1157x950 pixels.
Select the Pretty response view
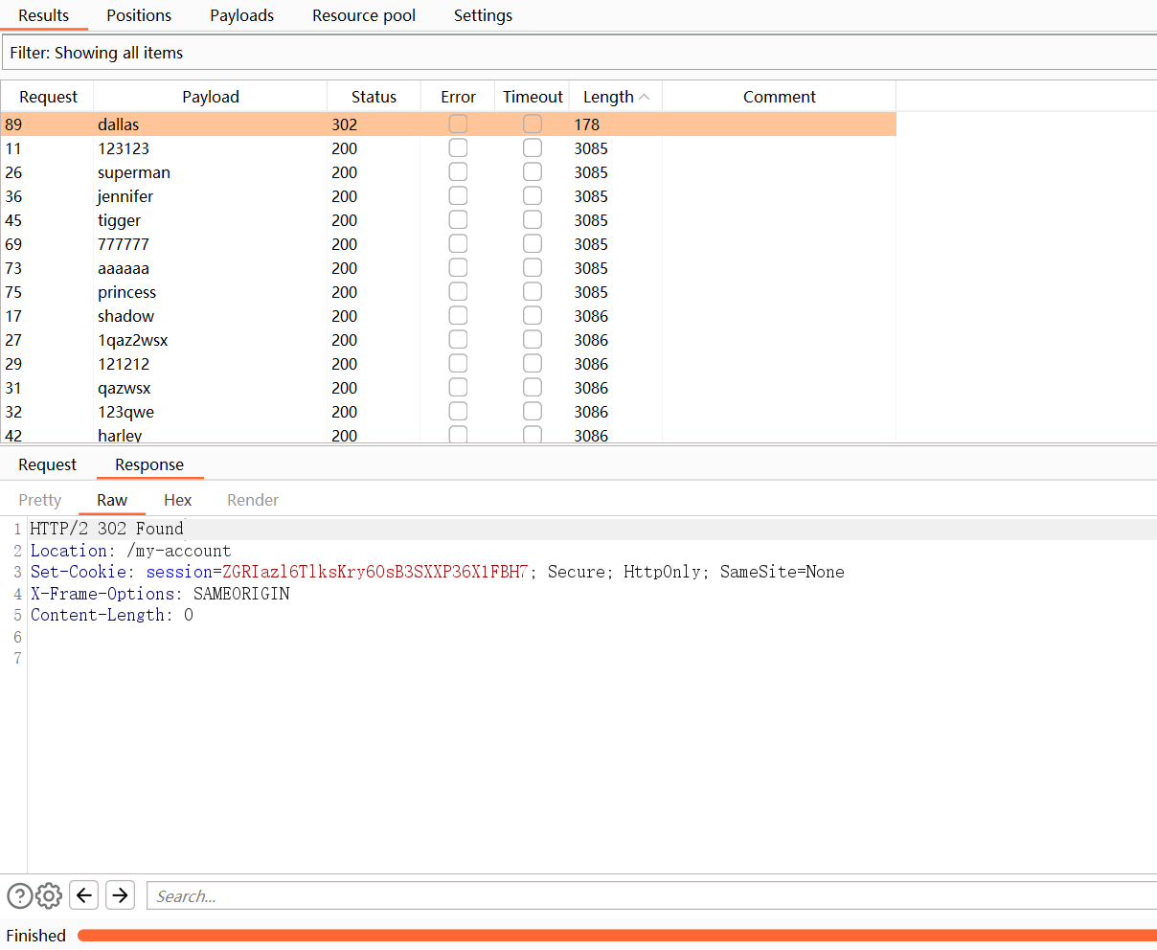(39, 500)
